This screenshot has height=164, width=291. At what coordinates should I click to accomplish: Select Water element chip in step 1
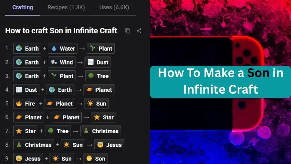[x=63, y=48]
